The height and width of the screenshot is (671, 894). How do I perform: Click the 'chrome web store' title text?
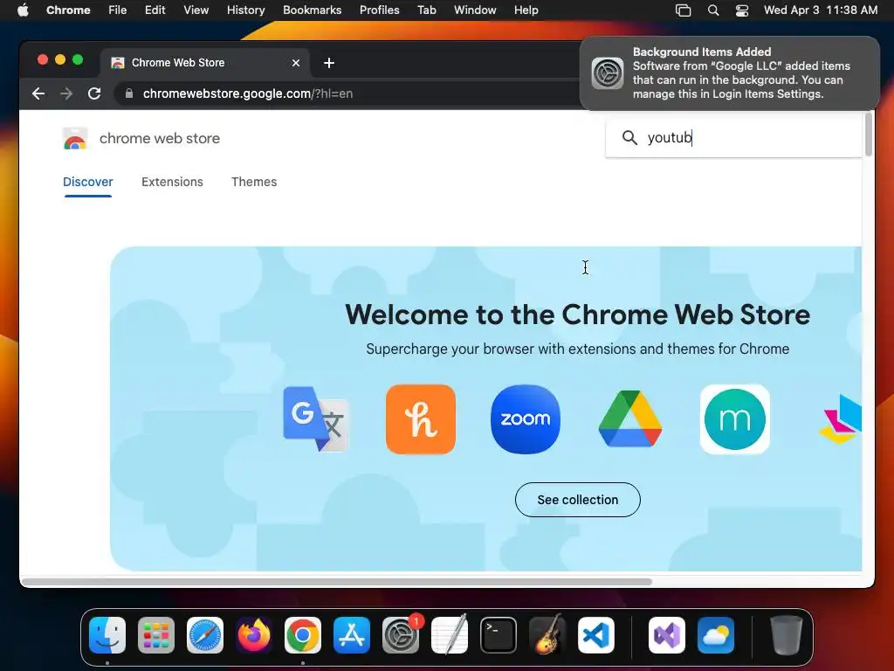coord(160,139)
